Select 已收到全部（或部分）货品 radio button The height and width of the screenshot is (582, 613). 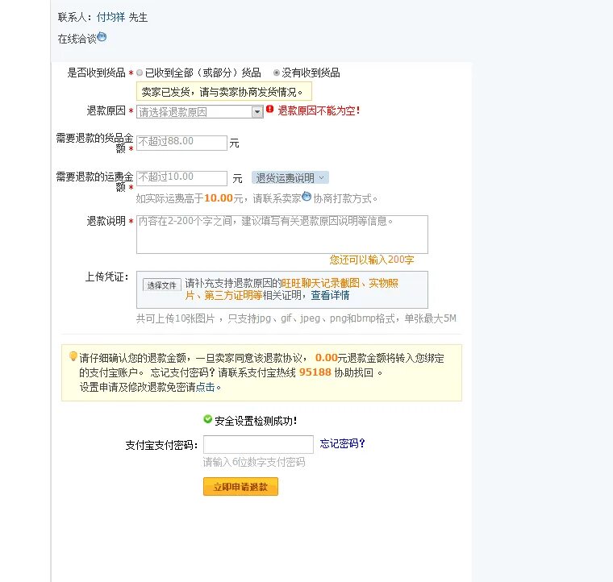(x=140, y=73)
